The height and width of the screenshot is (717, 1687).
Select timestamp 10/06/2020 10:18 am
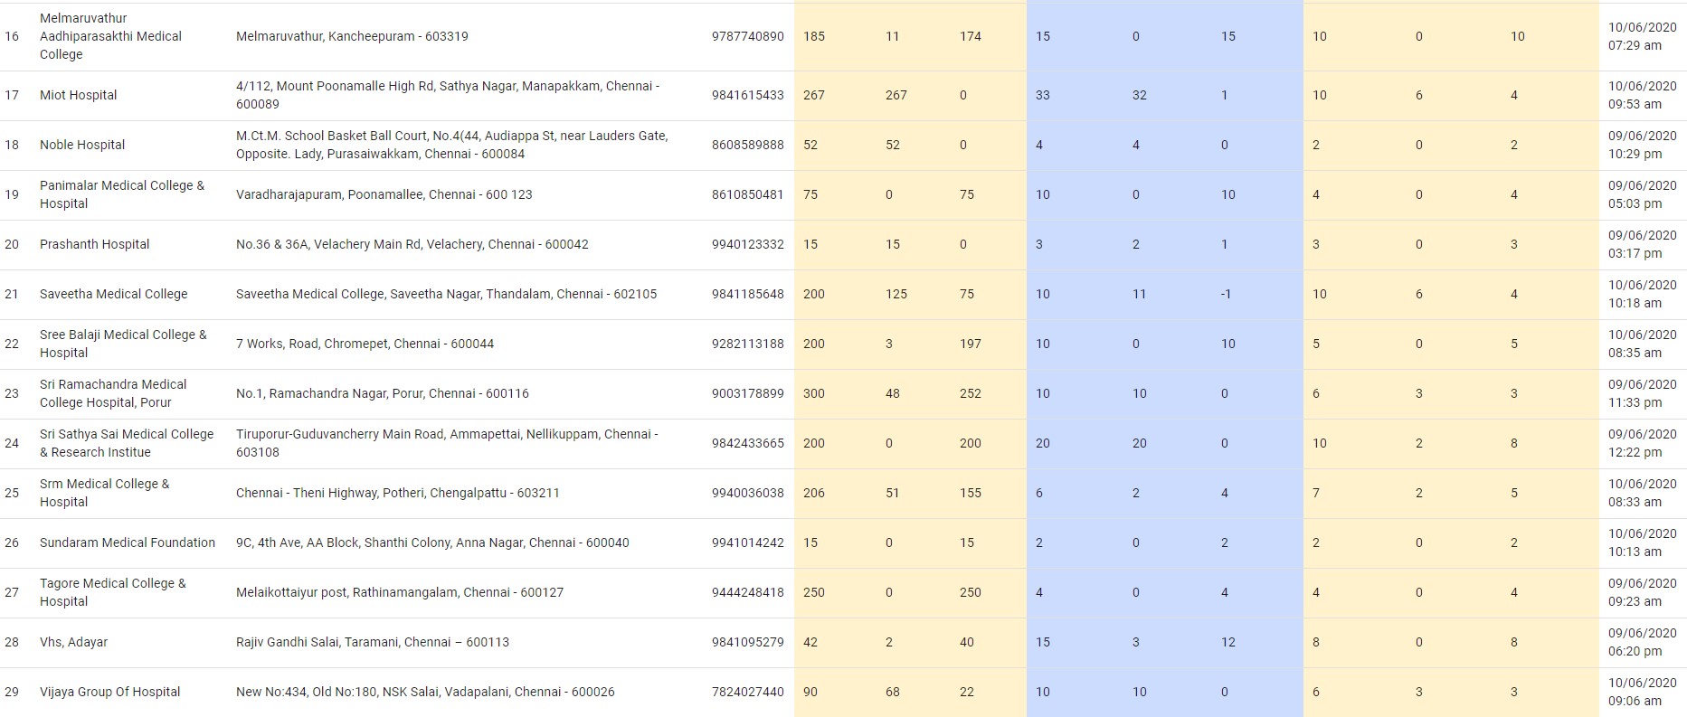pyautogui.click(x=1643, y=294)
